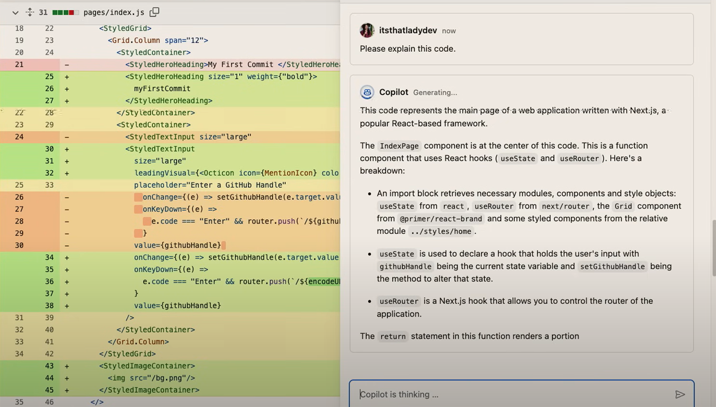
Task: Click the '31' changed lines count
Action: point(43,12)
